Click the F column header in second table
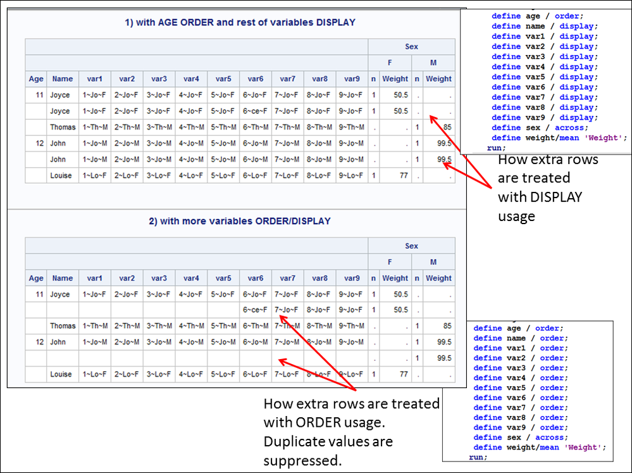The image size is (632, 473). [x=390, y=262]
